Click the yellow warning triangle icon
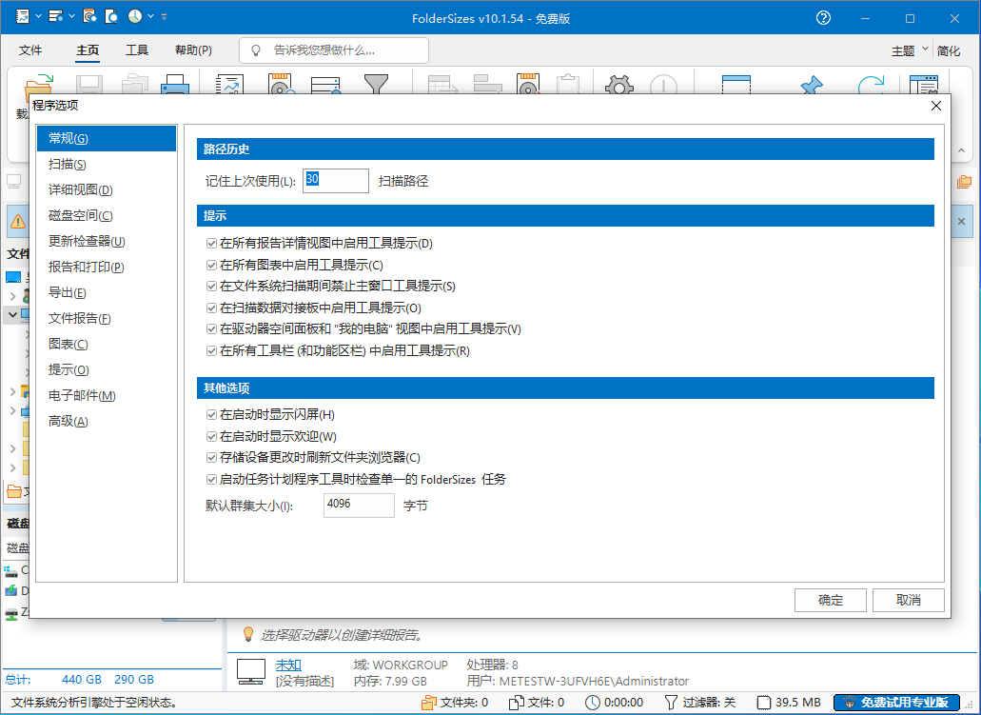Image resolution: width=981 pixels, height=715 pixels. pyautogui.click(x=18, y=221)
